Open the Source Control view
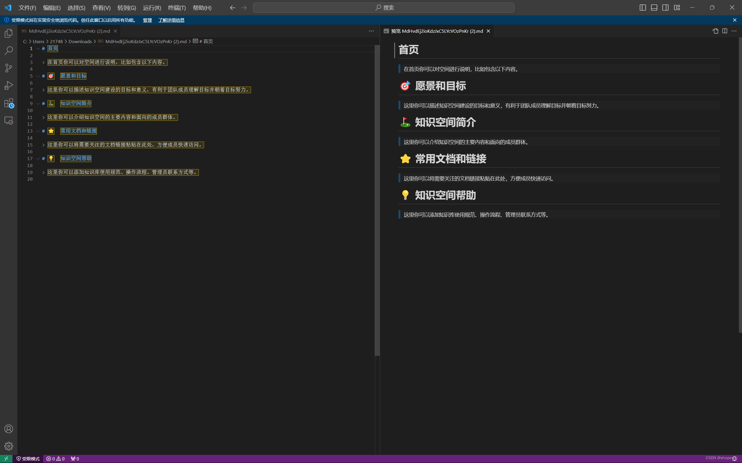The height and width of the screenshot is (463, 742). click(x=9, y=68)
